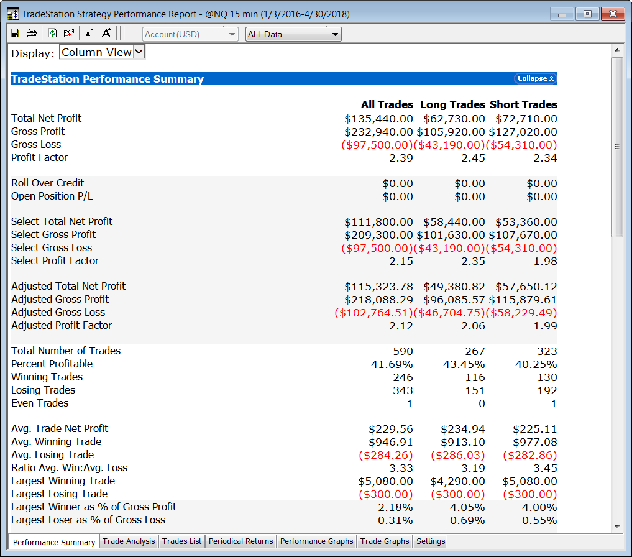632x557 pixels.
Task: Click the scrollbar down arrow
Action: pyautogui.click(x=617, y=527)
